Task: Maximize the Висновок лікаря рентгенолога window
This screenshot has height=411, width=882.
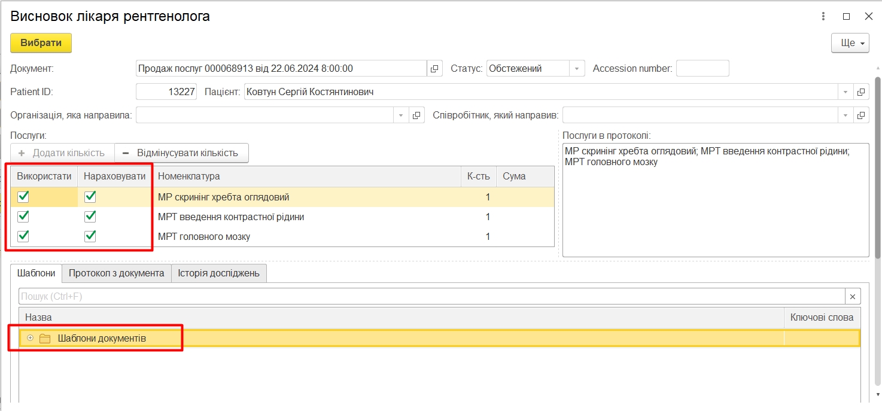Action: (x=846, y=17)
